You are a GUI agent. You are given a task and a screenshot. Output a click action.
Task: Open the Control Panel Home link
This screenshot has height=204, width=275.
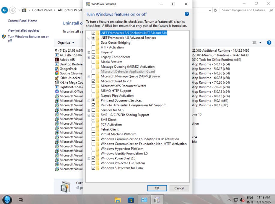point(22,21)
